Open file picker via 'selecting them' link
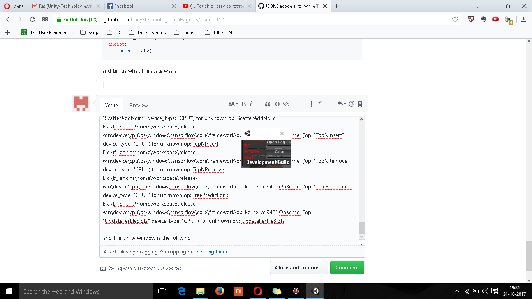The image size is (532, 299). [210, 252]
